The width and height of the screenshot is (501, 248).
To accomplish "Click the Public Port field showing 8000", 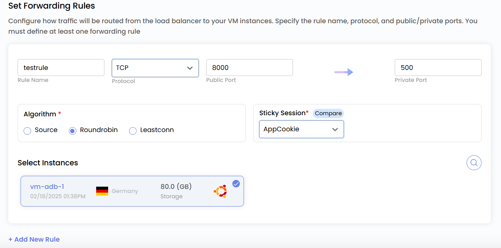I will click(249, 67).
